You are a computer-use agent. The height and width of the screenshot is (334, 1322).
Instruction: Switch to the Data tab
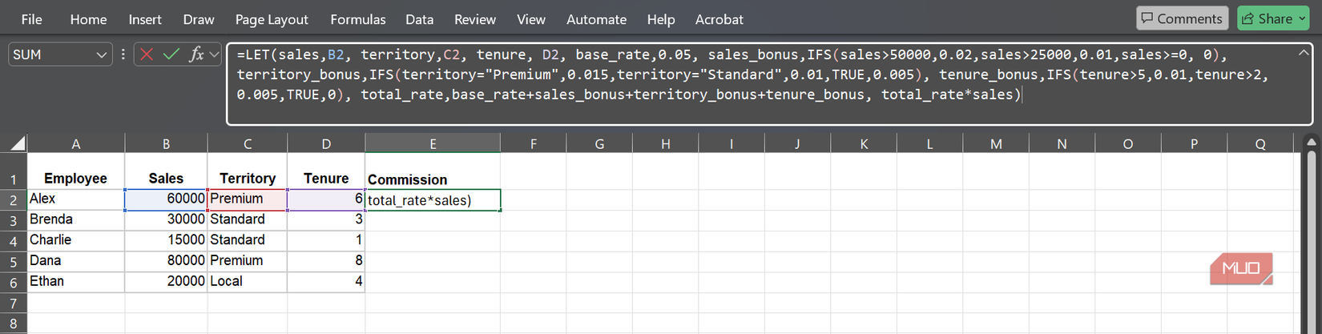[x=419, y=19]
